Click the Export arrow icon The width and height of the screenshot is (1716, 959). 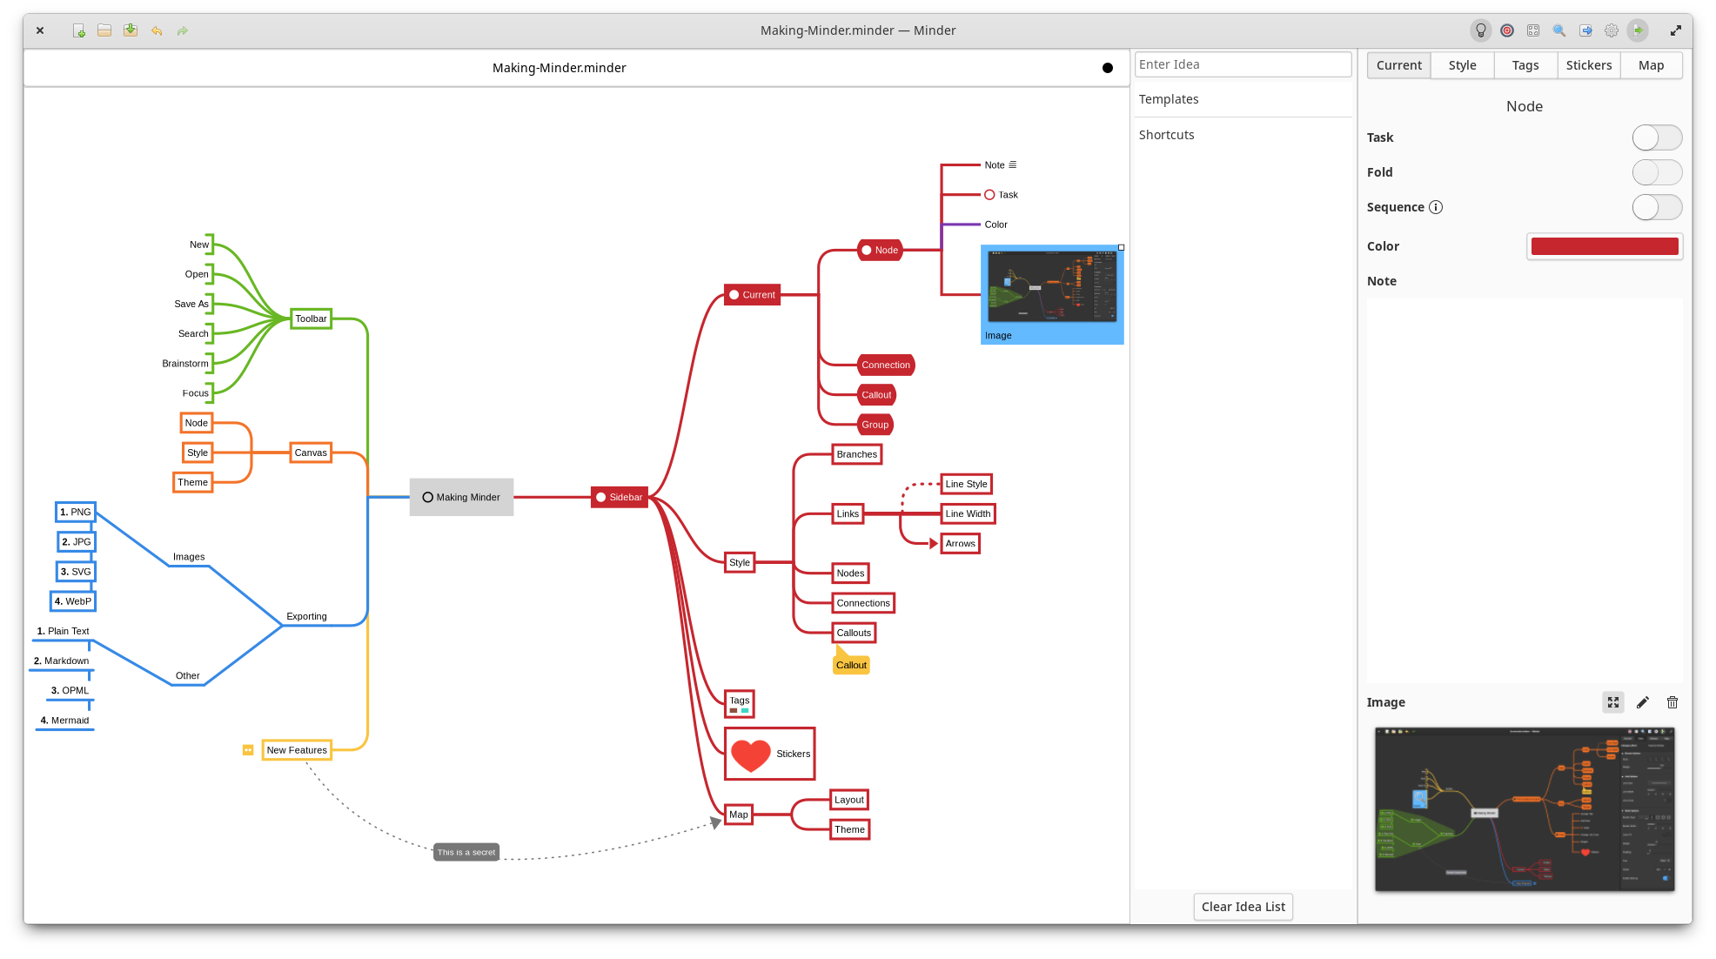click(1585, 30)
